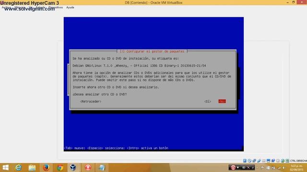This screenshot has width=307, height=172.
Task: Click the gray status icon before the globe
Action: pyautogui.click(x=278, y=161)
